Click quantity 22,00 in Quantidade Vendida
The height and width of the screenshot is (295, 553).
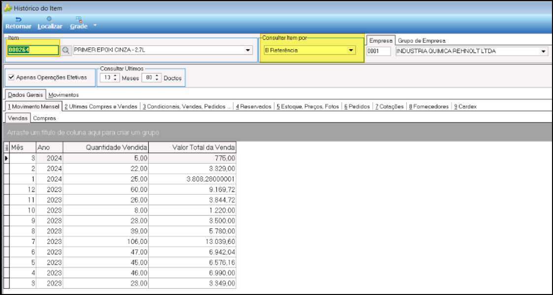tap(139, 169)
